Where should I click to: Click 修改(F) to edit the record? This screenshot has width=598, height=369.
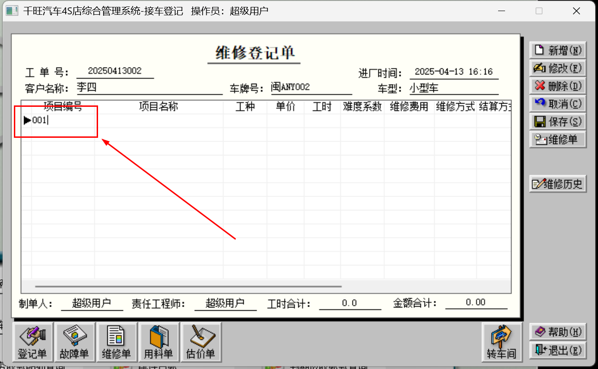558,68
